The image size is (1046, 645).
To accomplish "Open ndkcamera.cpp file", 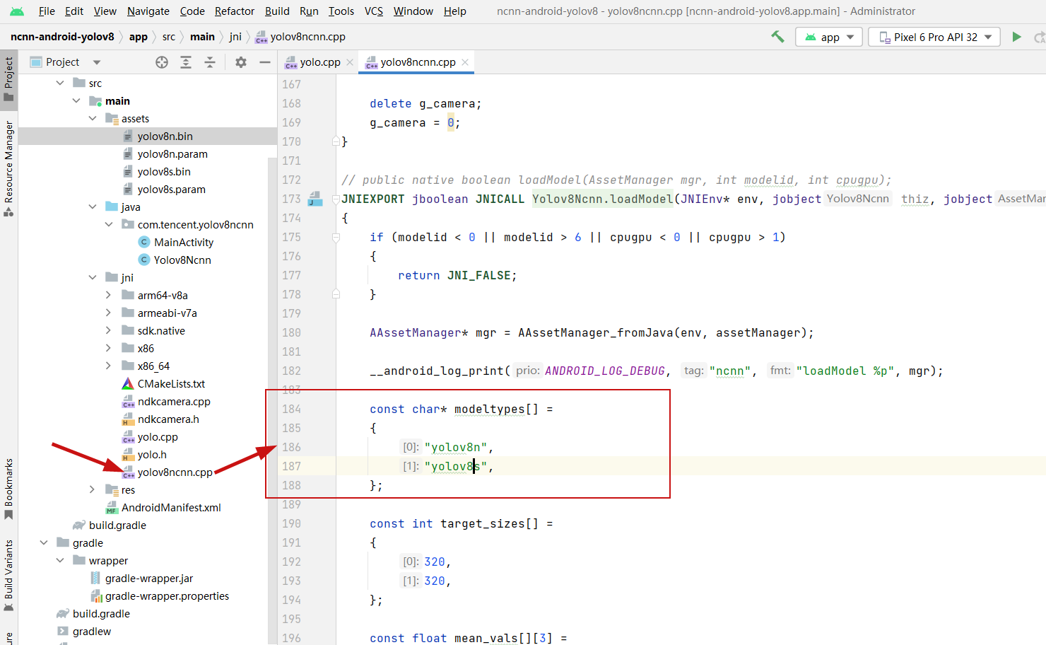I will coord(174,402).
